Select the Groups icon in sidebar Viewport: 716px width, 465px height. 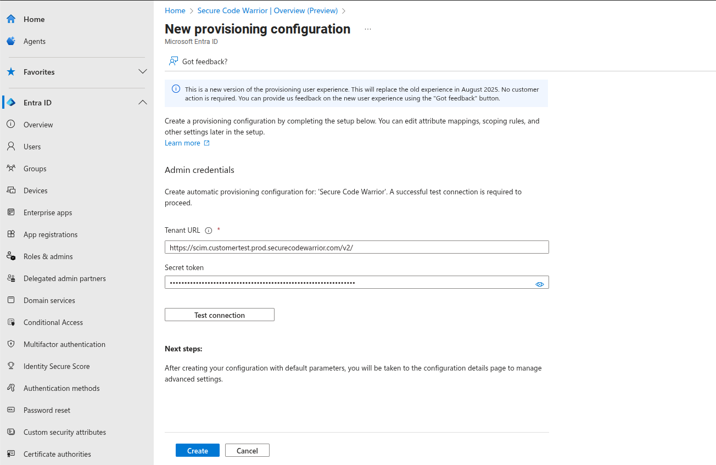(11, 169)
